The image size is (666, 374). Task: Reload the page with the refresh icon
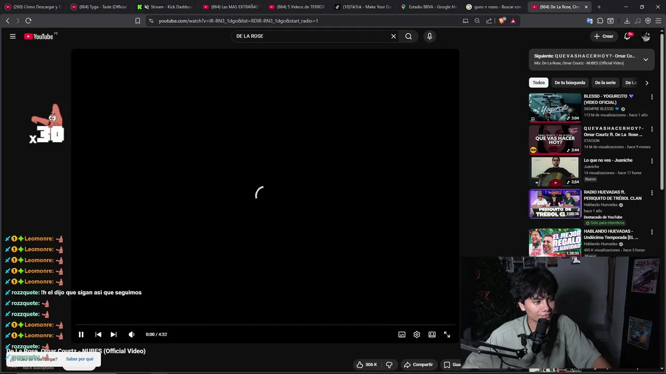tap(28, 21)
